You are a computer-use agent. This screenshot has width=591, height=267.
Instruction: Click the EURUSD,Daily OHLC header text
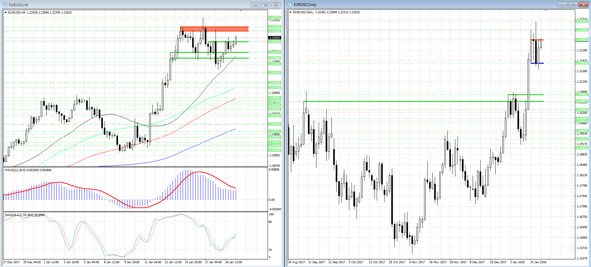[x=326, y=12]
